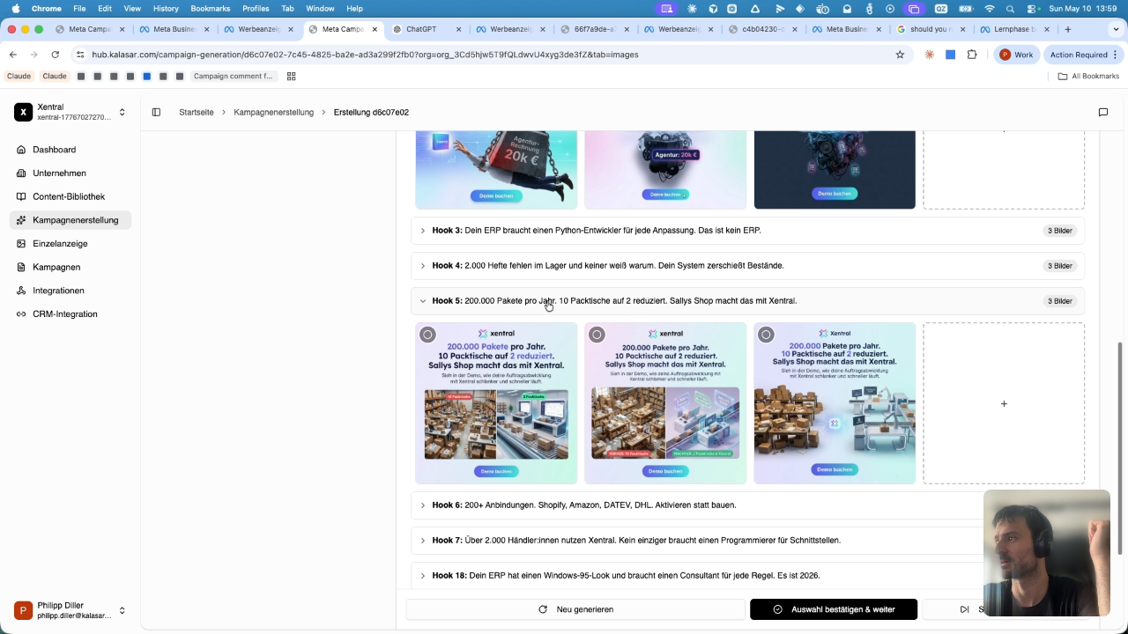Open the Bookmarks menu
The height and width of the screenshot is (634, 1128).
210,9
